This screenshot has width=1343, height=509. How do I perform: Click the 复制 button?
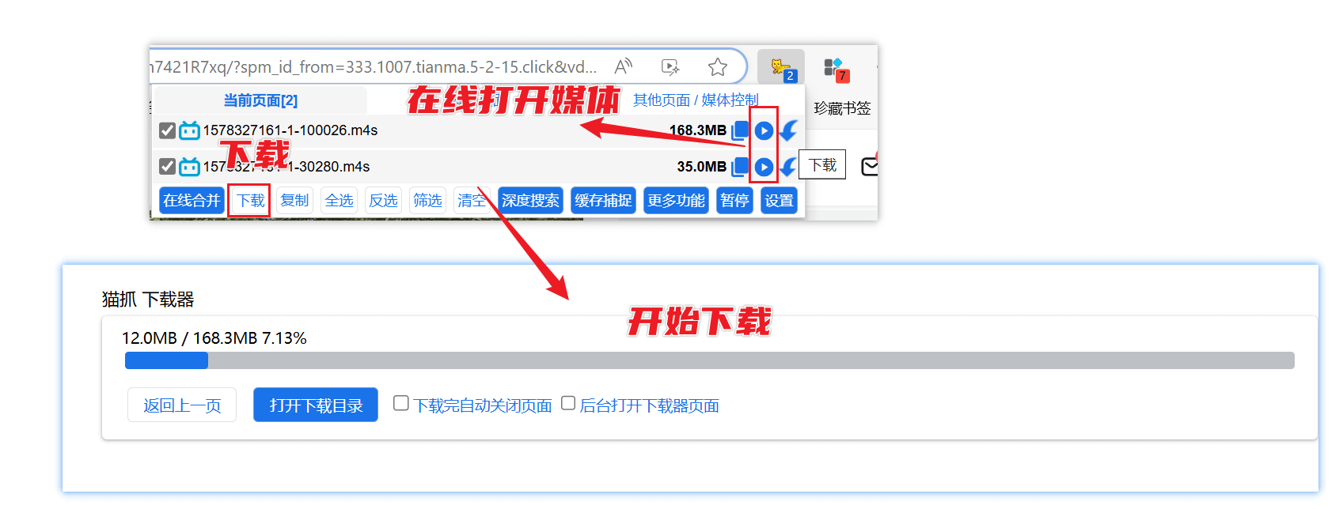(294, 201)
